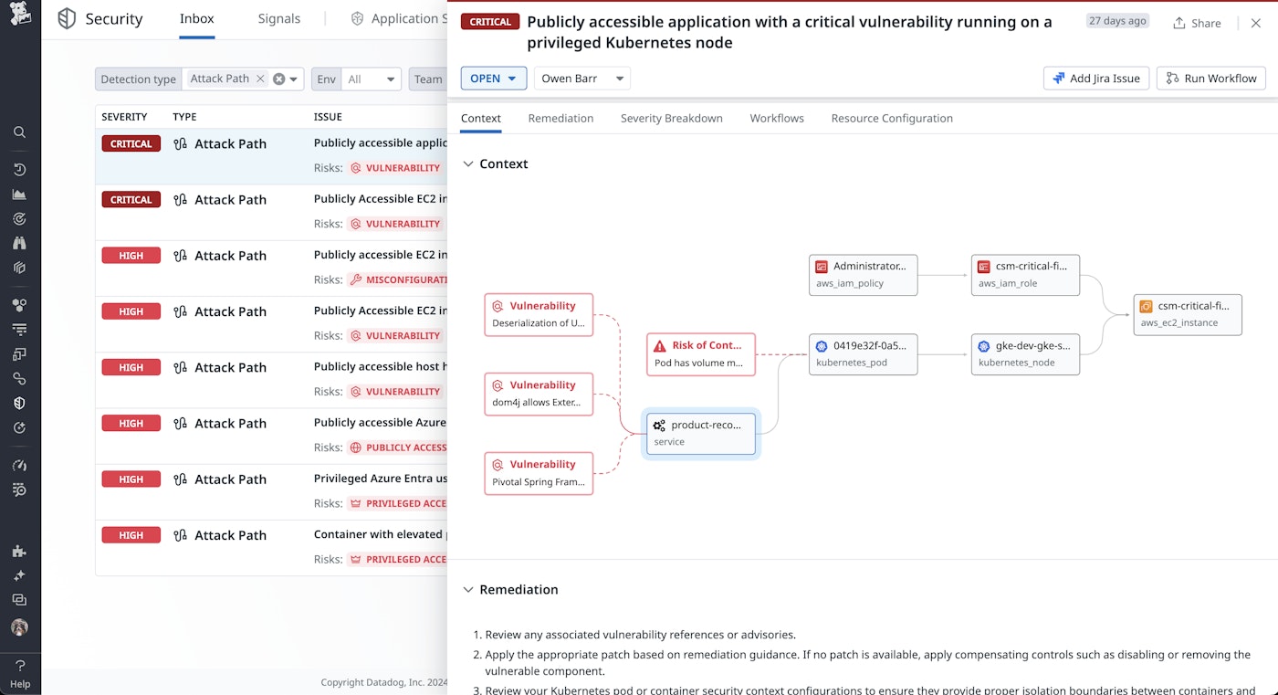
Task: Open the OPEN status dropdown
Action: pos(494,79)
